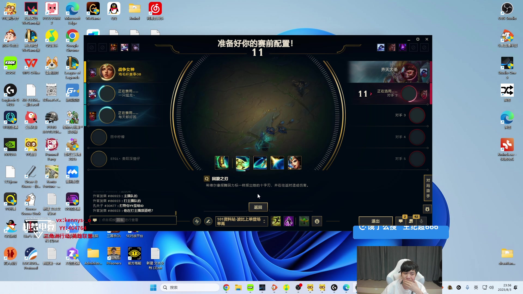Focus the chat input field
This screenshot has width=523, height=294.
point(133,220)
